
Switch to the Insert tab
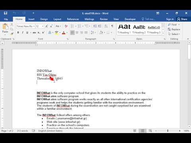(x=31, y=19)
